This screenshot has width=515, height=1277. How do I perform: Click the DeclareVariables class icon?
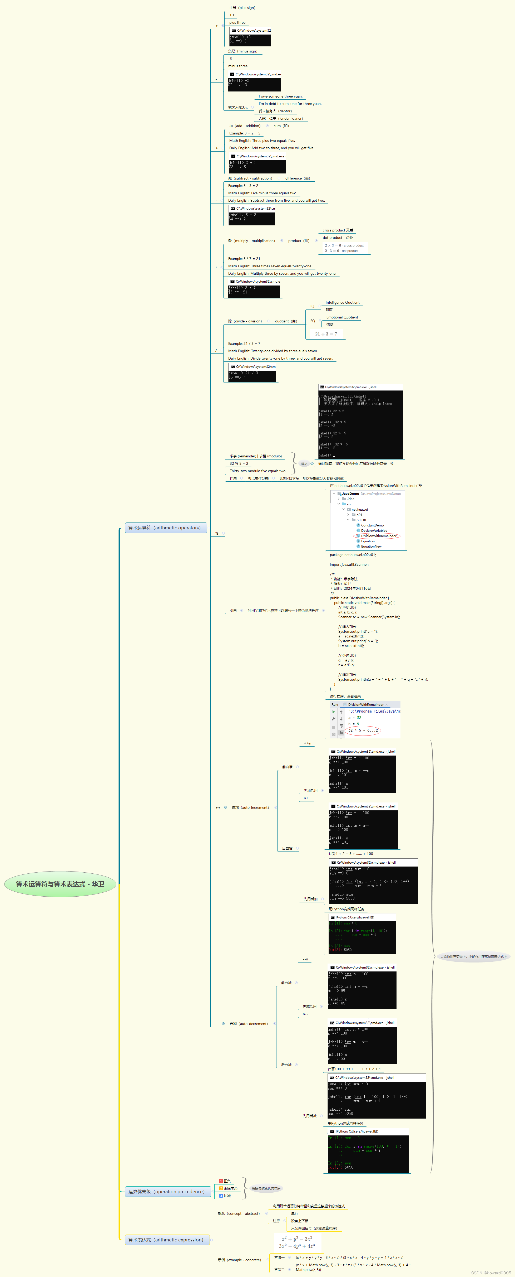(358, 530)
